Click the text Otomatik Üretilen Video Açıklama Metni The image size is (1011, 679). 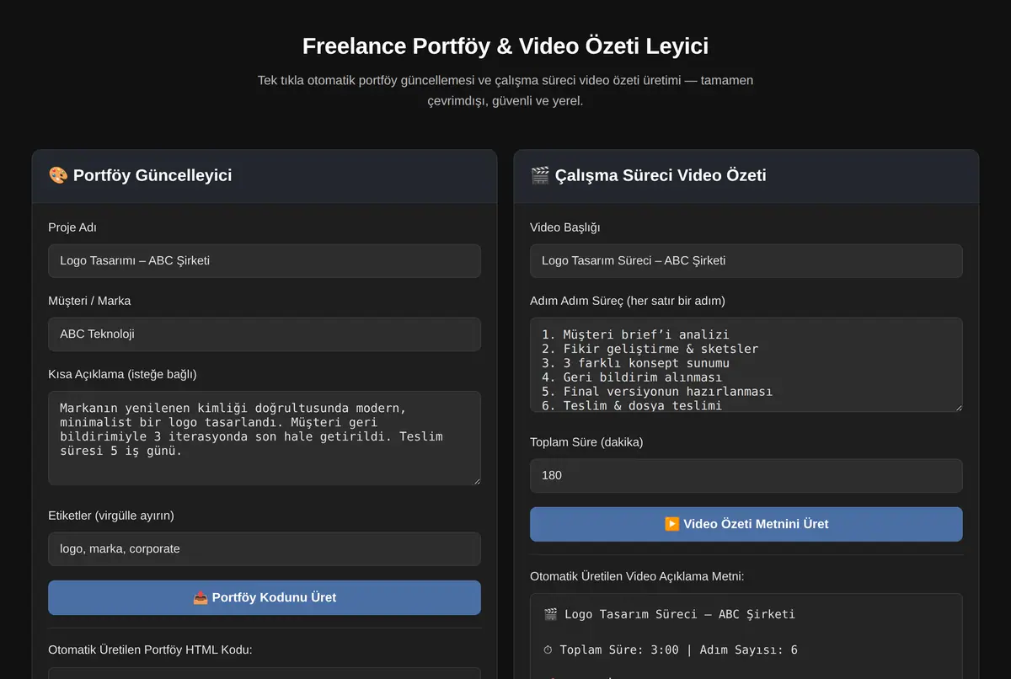[x=637, y=577]
